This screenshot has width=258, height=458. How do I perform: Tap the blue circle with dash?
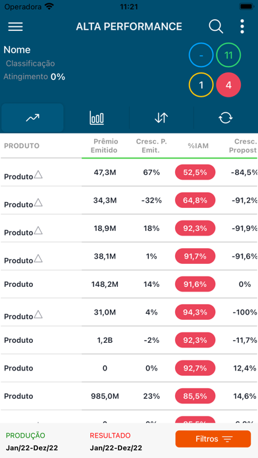point(201,55)
